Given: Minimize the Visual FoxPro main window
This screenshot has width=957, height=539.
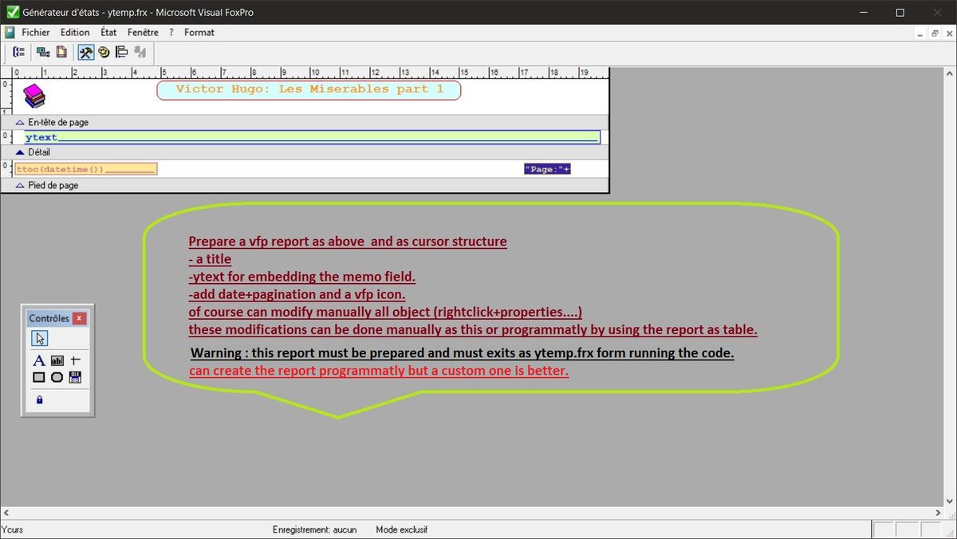Looking at the screenshot, I should (x=864, y=12).
